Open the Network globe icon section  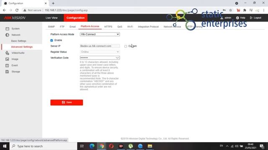pyautogui.click(x=7, y=35)
